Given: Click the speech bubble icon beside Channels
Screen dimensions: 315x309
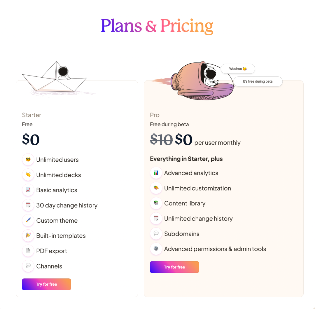Looking at the screenshot, I should [x=28, y=266].
